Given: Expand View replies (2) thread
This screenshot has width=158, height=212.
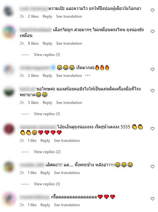Looking at the screenshot, I should pyautogui.click(x=47, y=152).
